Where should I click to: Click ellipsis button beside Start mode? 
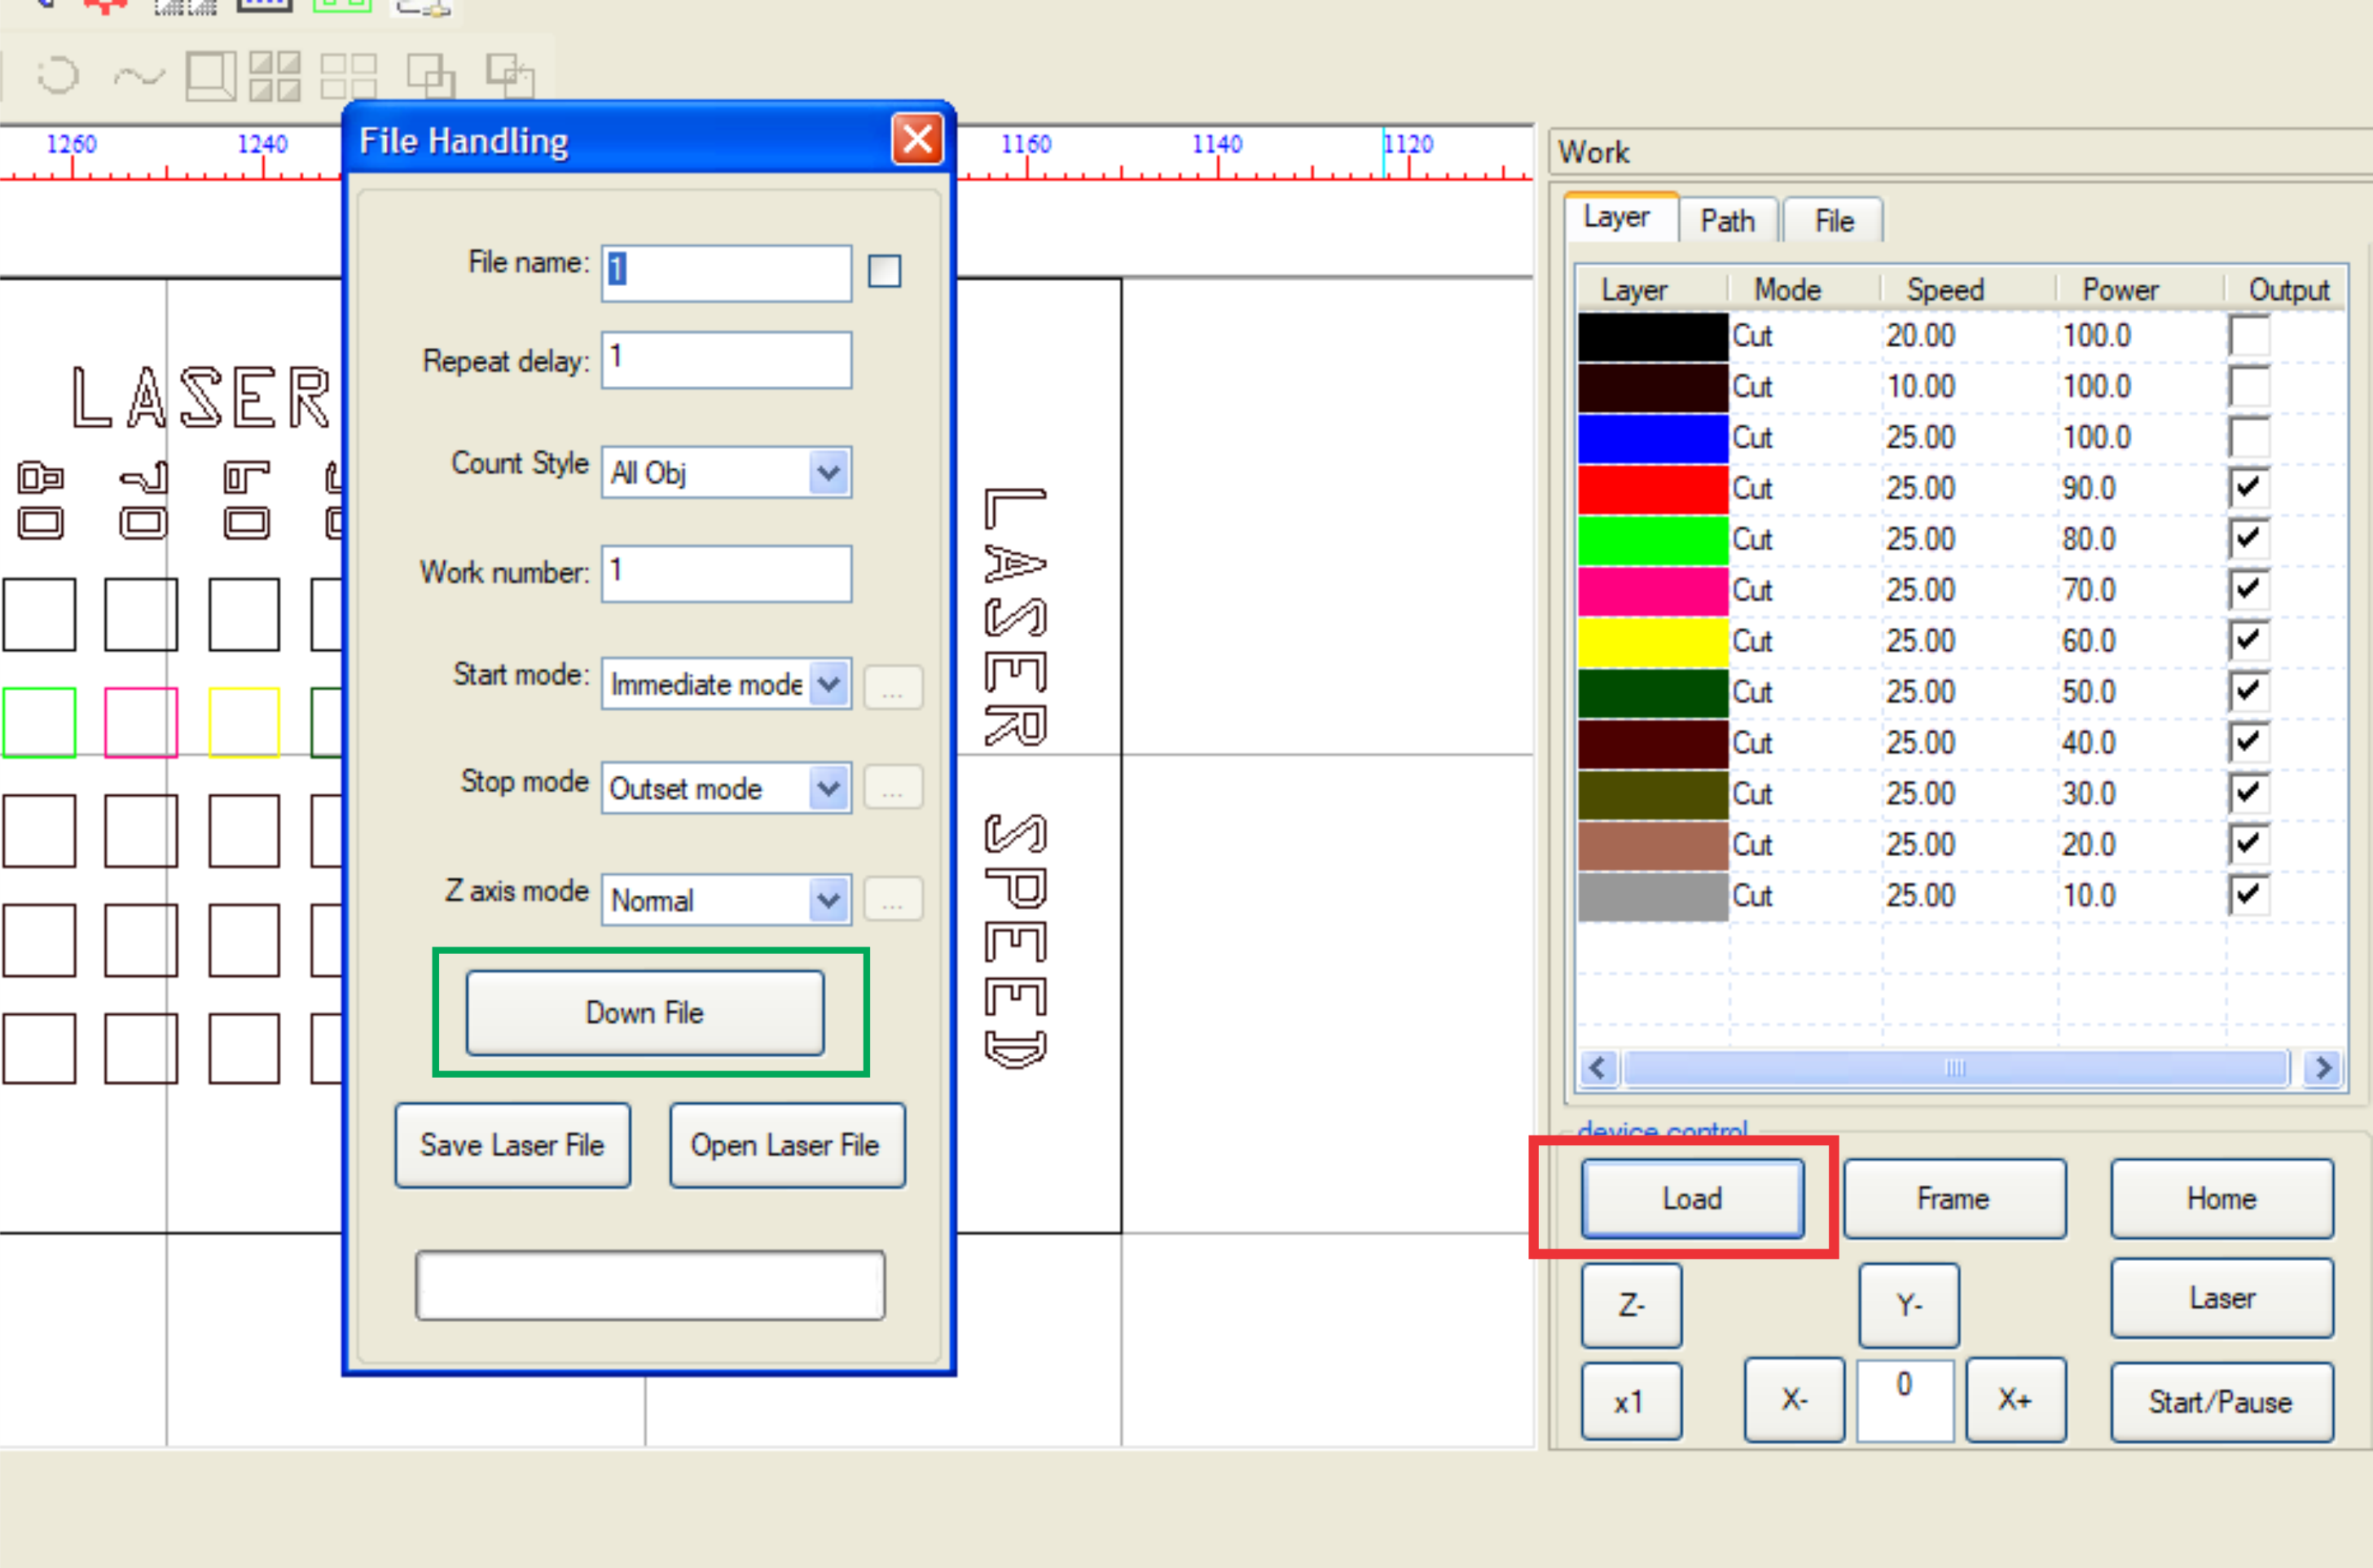tap(892, 688)
